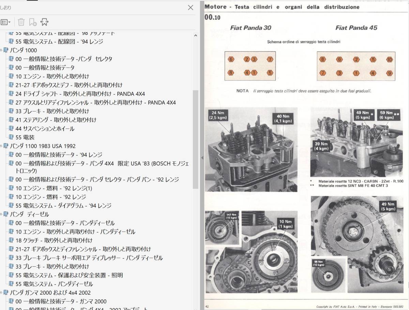Image resolution: width=409 pixels, height=310 pixels.
Task: Open bookmark 55 電装
Action: 25,137
